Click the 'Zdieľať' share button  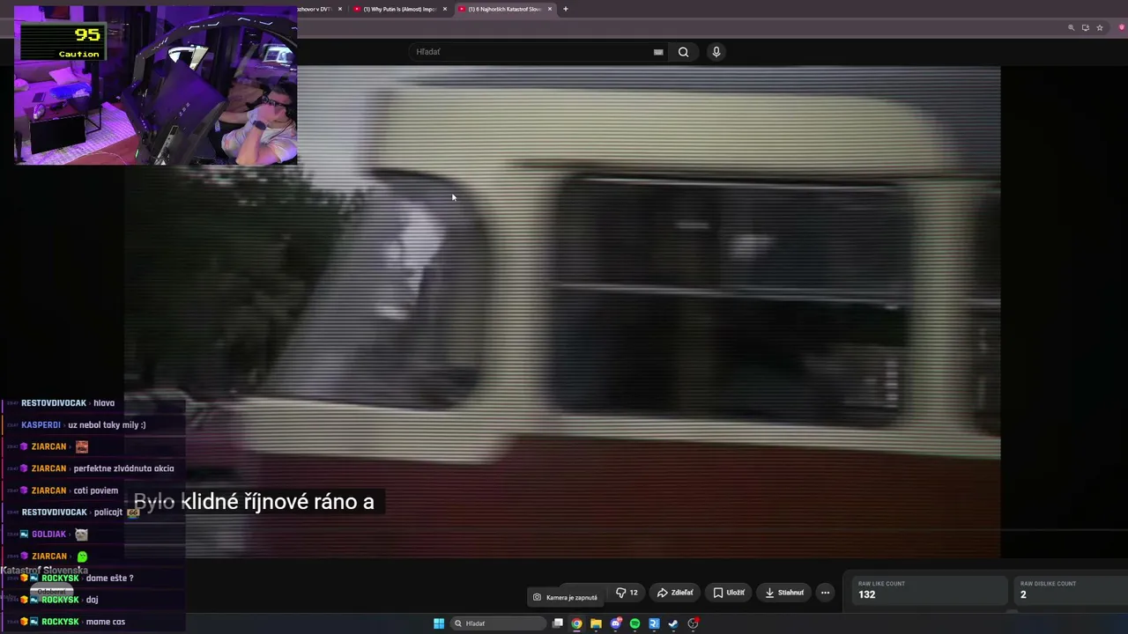point(676,593)
